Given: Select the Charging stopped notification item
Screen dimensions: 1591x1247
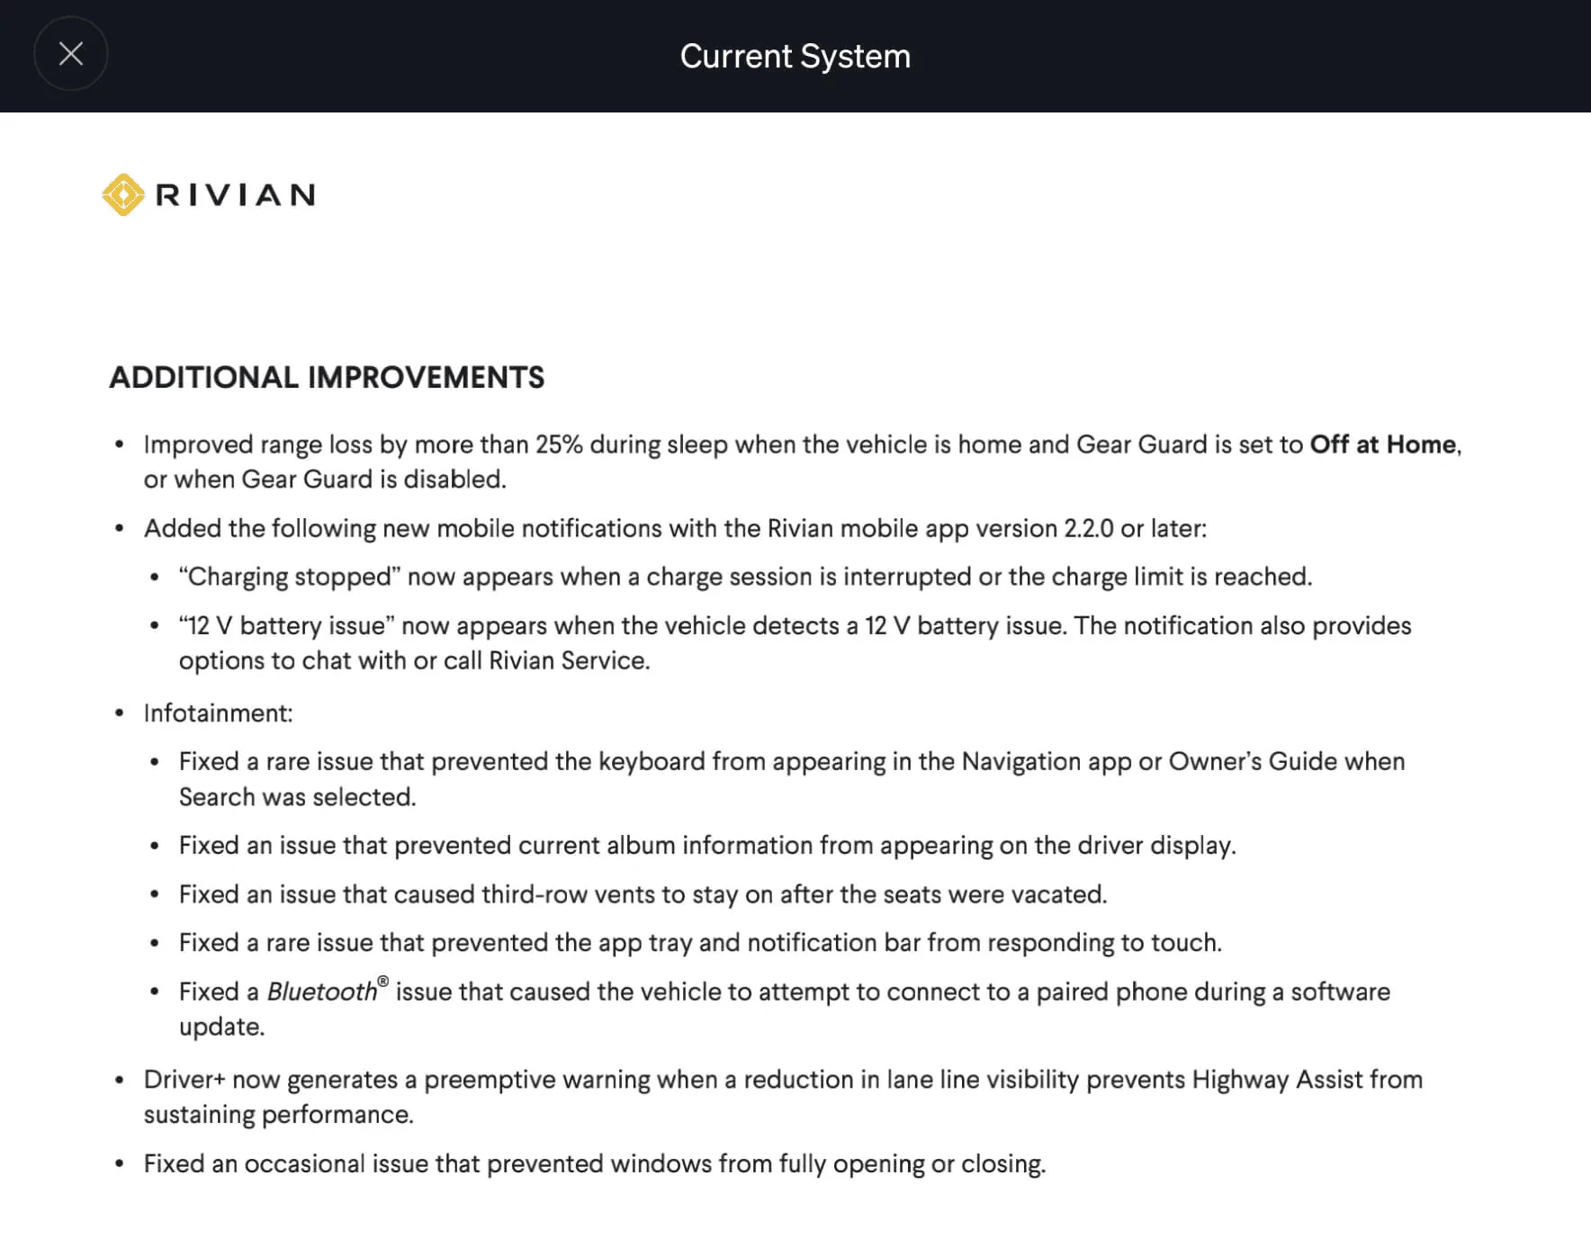Looking at the screenshot, I should pos(745,577).
